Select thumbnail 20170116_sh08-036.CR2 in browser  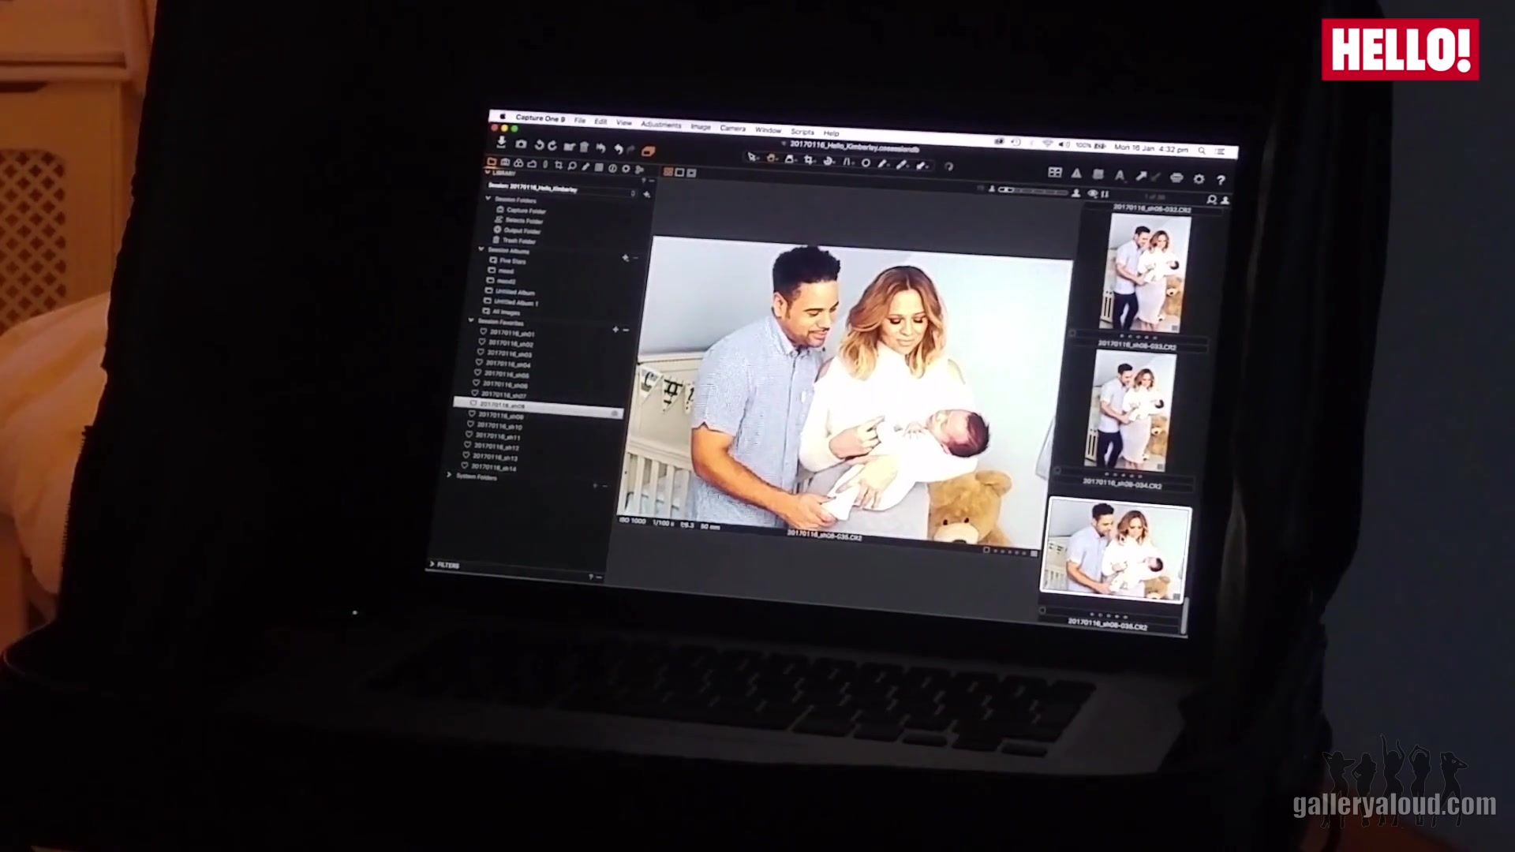pyautogui.click(x=1116, y=550)
